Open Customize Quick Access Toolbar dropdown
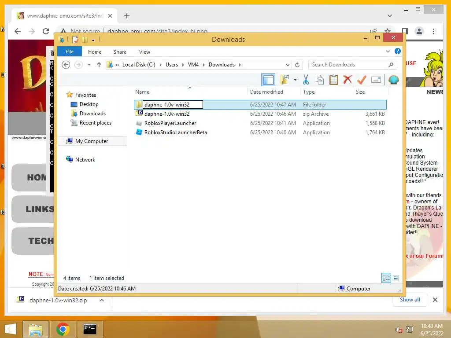The height and width of the screenshot is (338, 451). [x=93, y=40]
